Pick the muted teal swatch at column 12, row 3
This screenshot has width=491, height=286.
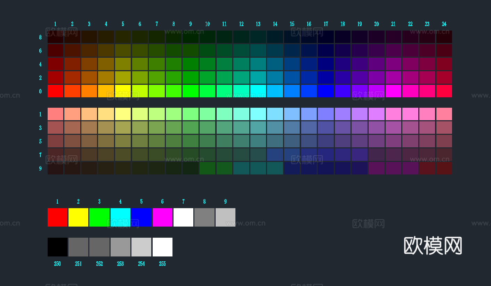pos(241,128)
